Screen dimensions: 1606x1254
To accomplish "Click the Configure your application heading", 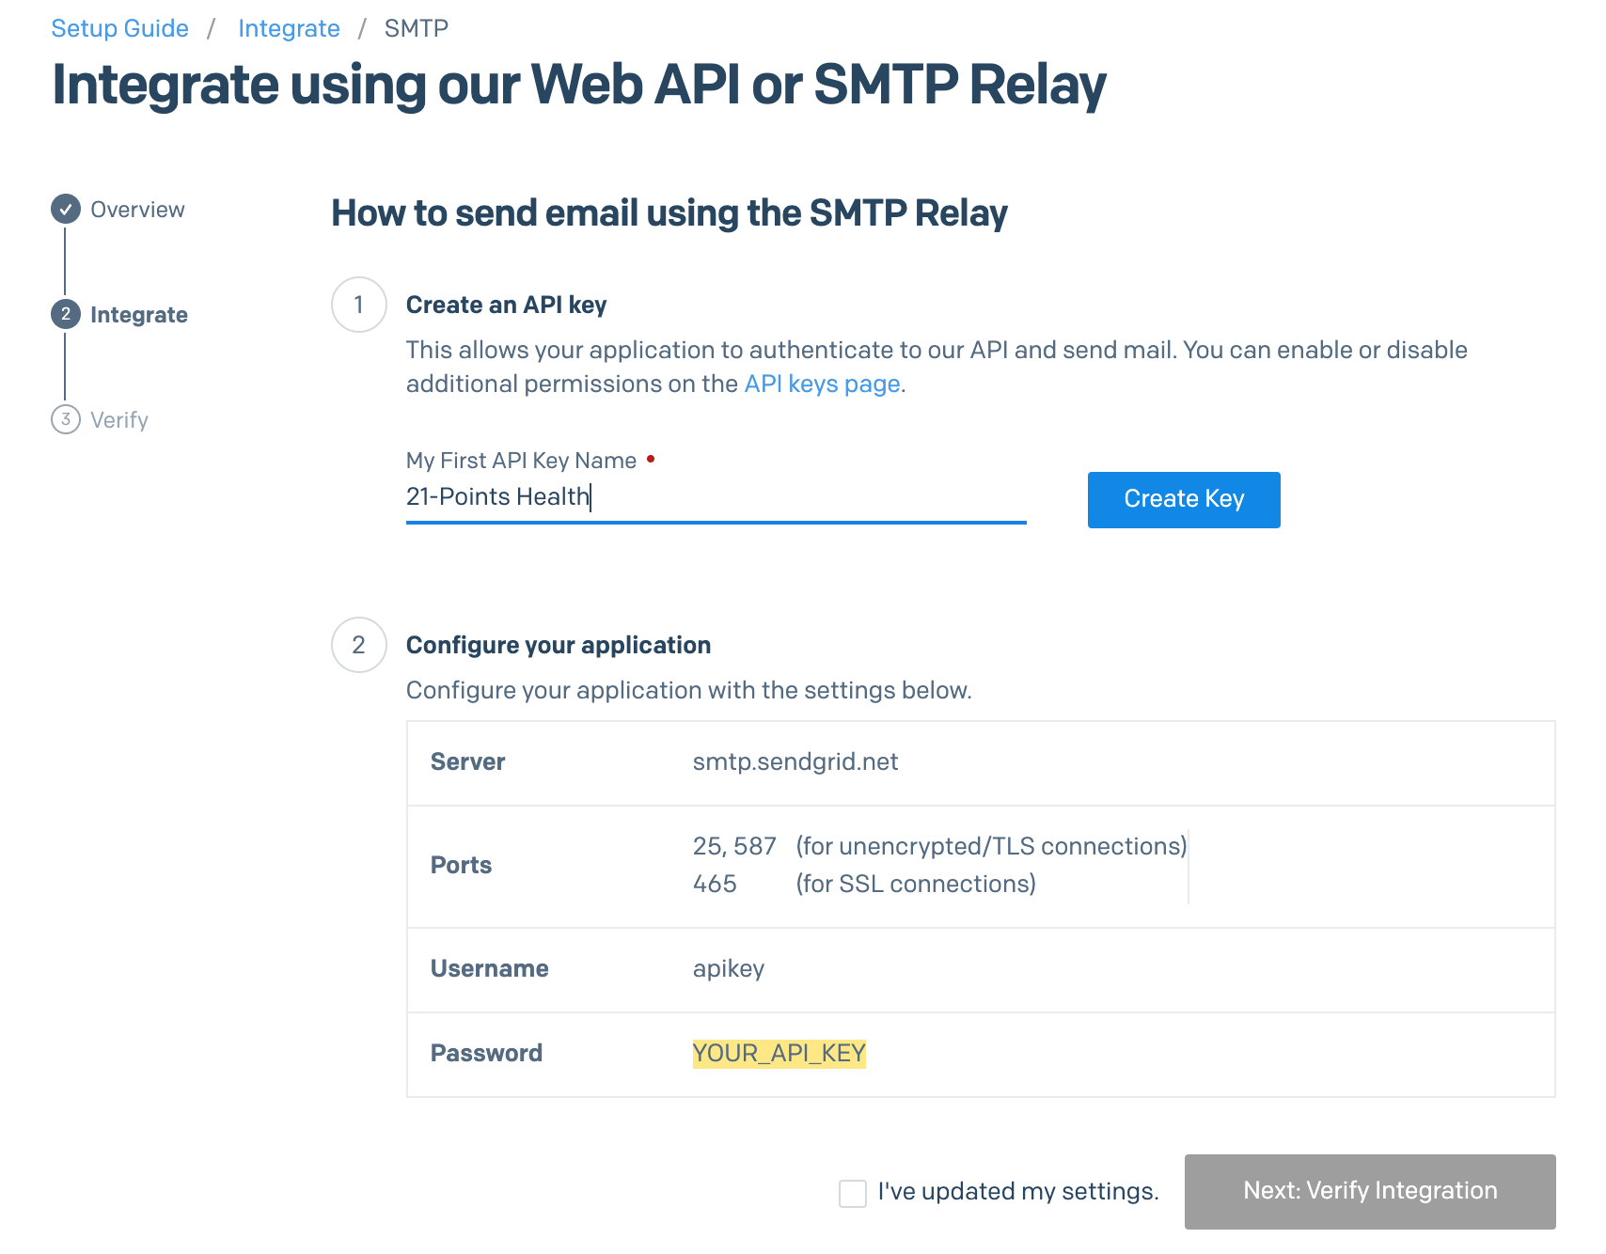I will [x=559, y=645].
